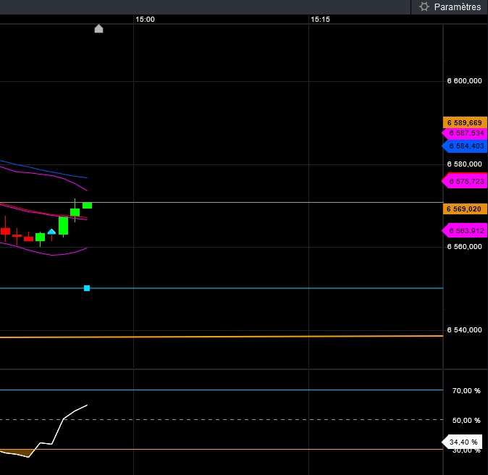
Task: Click the 15:00 time axis label
Action: [x=145, y=20]
